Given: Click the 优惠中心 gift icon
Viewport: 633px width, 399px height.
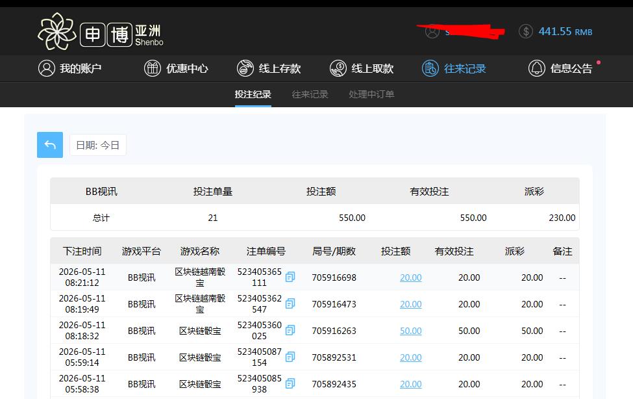Looking at the screenshot, I should click(x=153, y=68).
